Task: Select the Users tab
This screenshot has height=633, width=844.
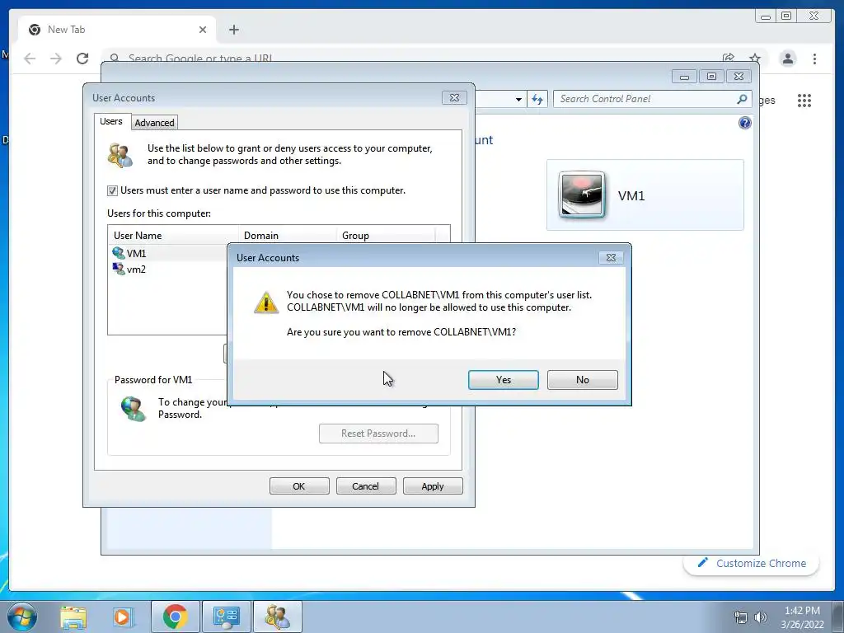Action: 111,121
